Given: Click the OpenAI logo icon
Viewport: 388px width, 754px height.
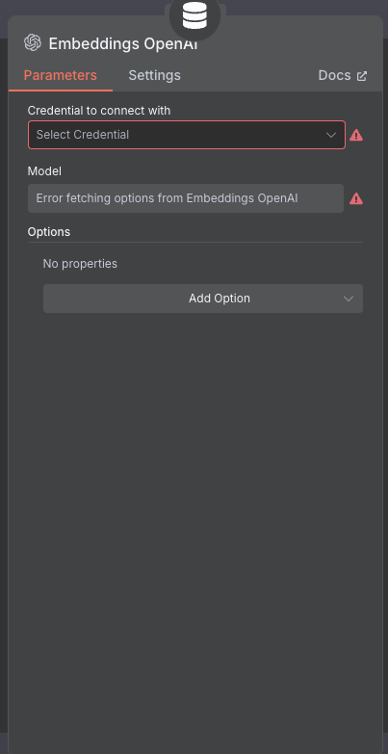Looking at the screenshot, I should point(33,42).
